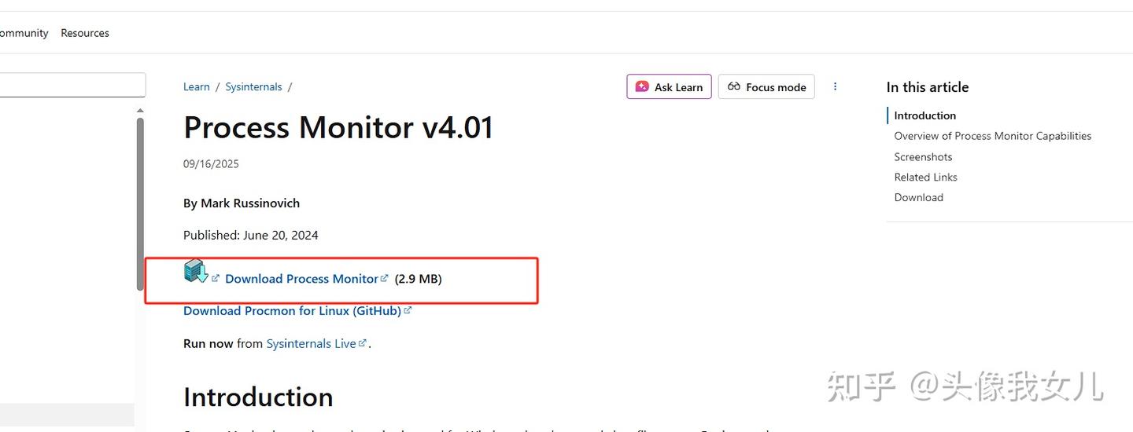Click the Learn breadcrumb link
This screenshot has height=432, width=1133.
(x=197, y=87)
